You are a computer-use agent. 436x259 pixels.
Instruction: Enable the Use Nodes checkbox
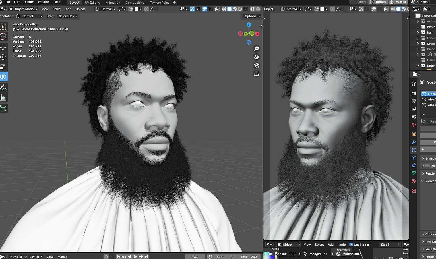tap(351, 245)
